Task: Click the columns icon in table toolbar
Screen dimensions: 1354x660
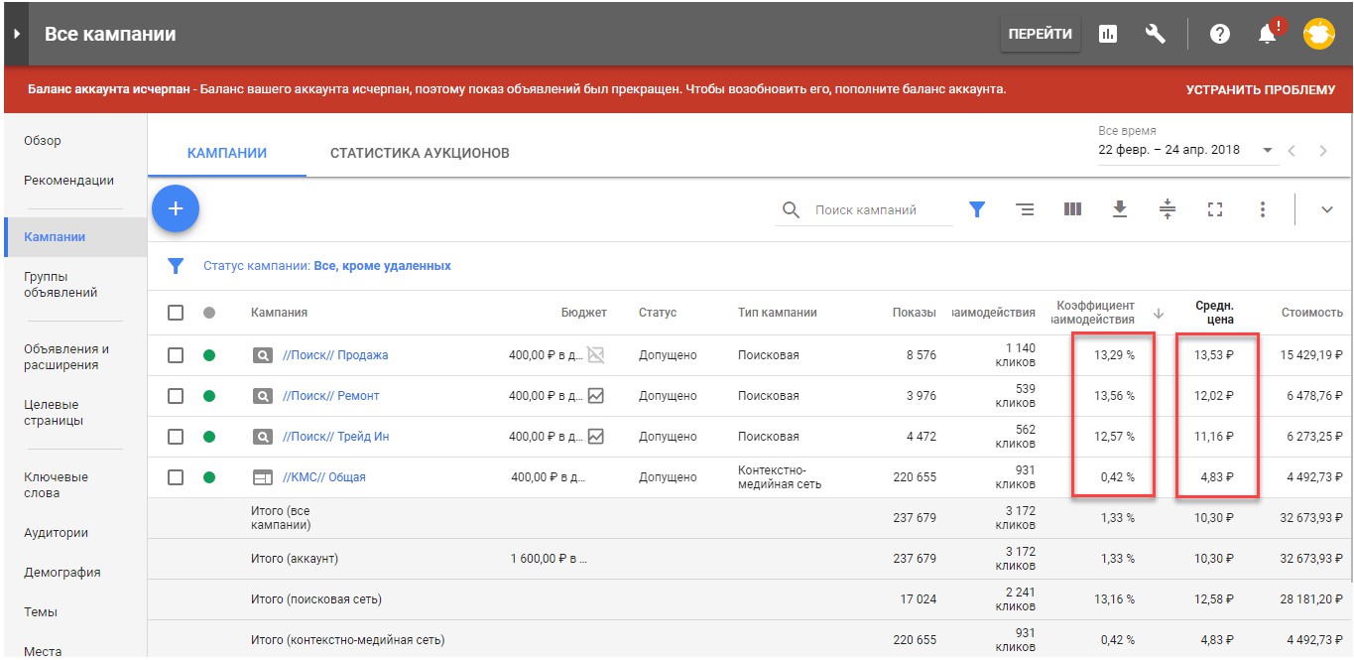Action: pyautogui.click(x=1072, y=209)
